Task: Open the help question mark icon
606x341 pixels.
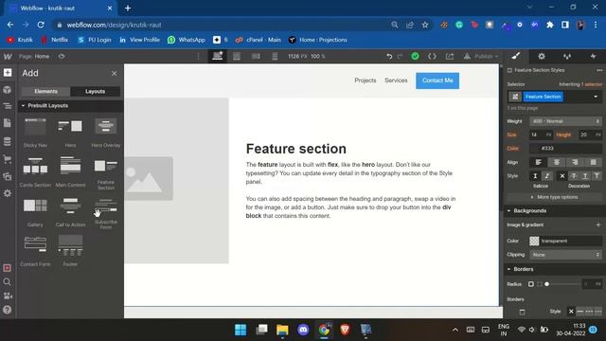Action: point(7,310)
